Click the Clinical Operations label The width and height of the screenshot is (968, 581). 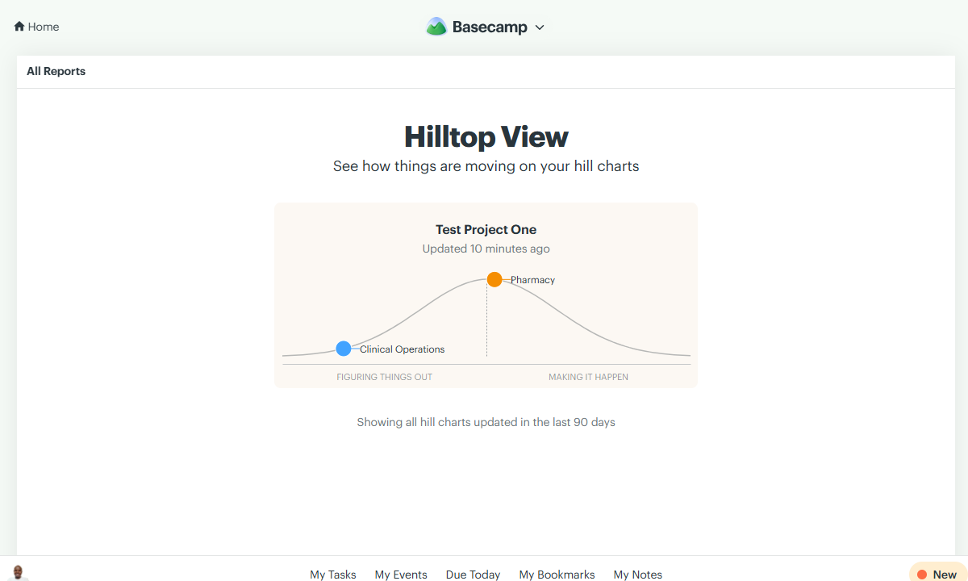pos(402,349)
